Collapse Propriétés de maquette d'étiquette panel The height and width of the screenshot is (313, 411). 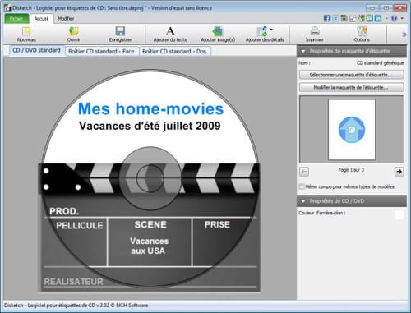[303, 51]
